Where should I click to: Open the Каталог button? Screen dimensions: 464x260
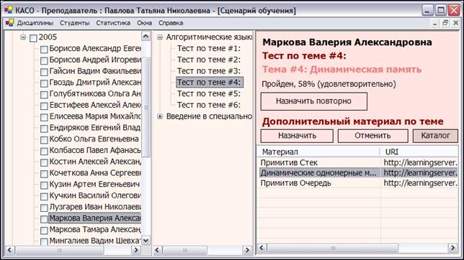coord(435,136)
